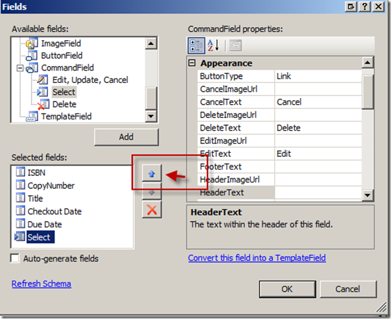Open Convert this field into a TemplateField link

click(x=257, y=258)
